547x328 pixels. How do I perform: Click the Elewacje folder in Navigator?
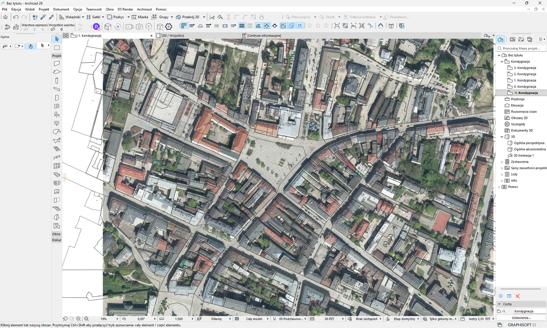[x=517, y=105]
